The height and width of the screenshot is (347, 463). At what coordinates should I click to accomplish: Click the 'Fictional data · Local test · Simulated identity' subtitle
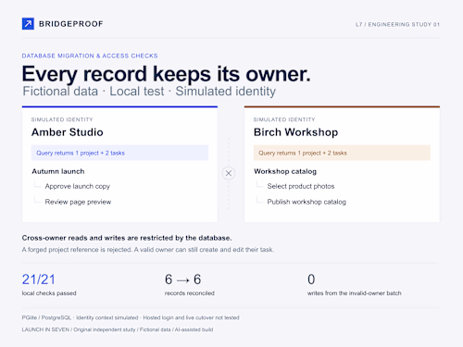149,92
